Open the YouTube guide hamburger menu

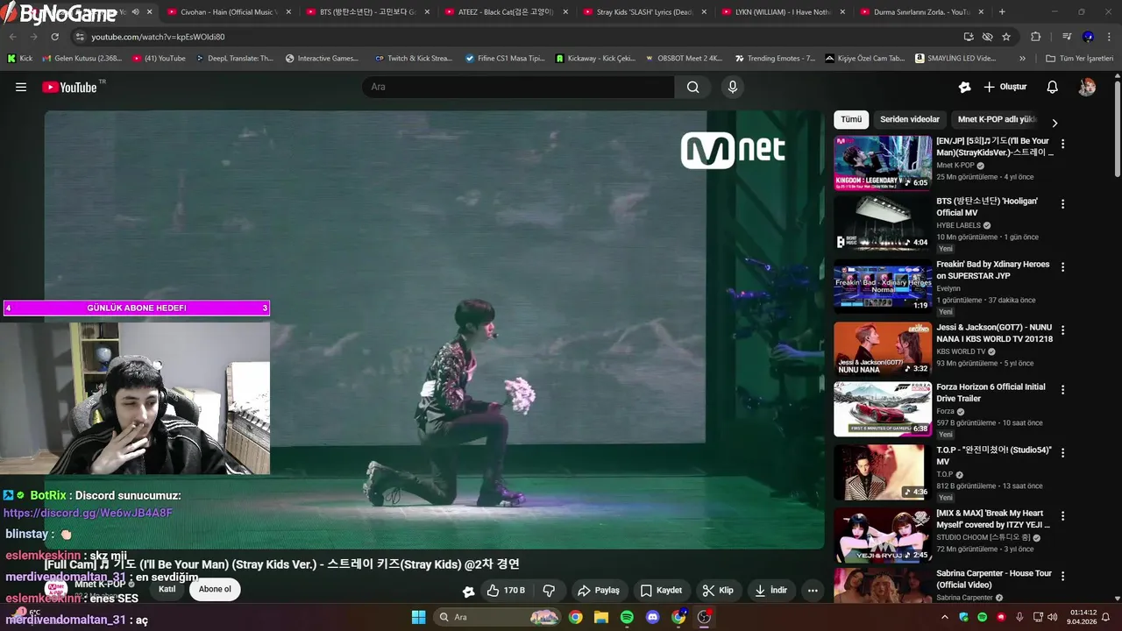pyautogui.click(x=21, y=87)
